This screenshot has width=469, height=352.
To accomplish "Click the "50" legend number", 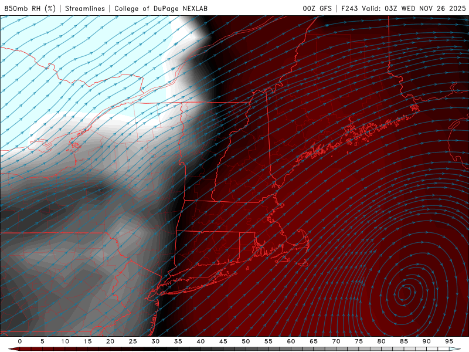I will coord(246,341).
